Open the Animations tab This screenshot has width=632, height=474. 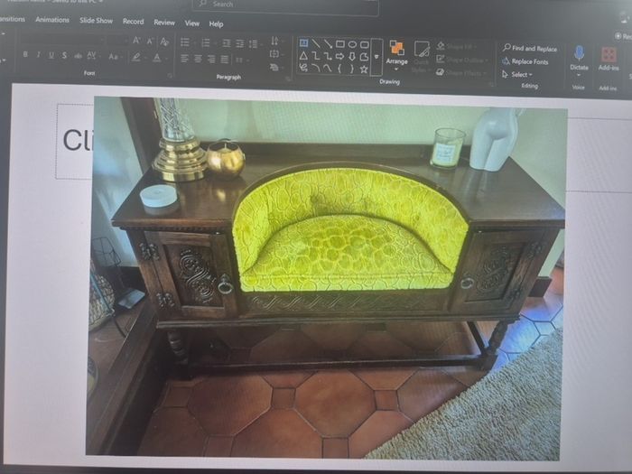[x=52, y=19]
